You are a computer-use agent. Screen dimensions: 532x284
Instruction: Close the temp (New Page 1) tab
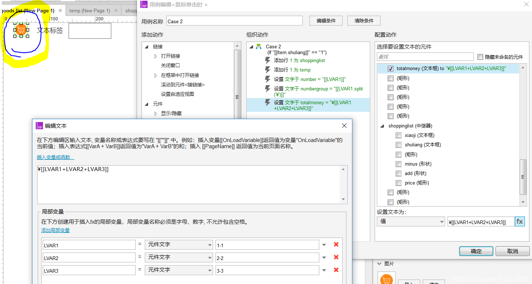tap(116, 11)
